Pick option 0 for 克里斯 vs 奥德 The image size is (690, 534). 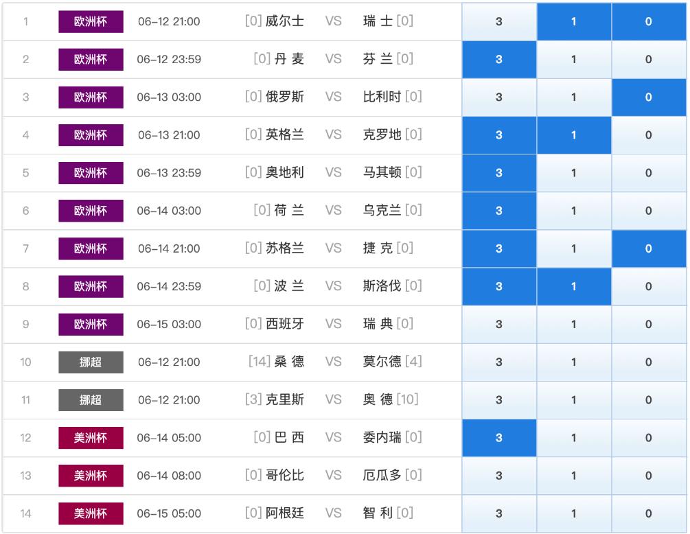648,399
